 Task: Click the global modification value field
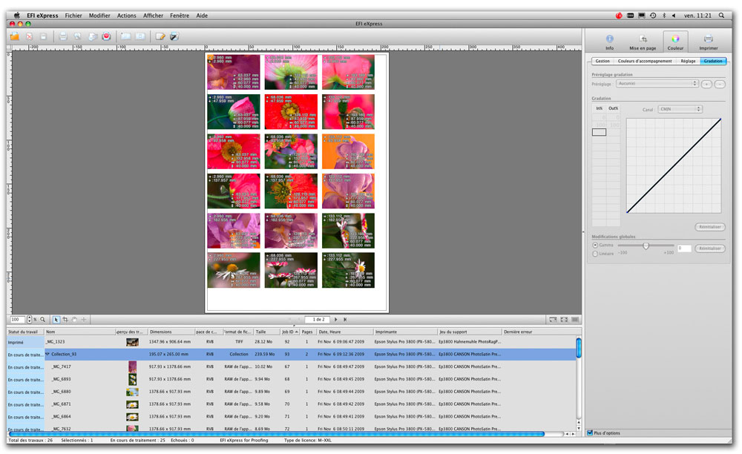(684, 249)
